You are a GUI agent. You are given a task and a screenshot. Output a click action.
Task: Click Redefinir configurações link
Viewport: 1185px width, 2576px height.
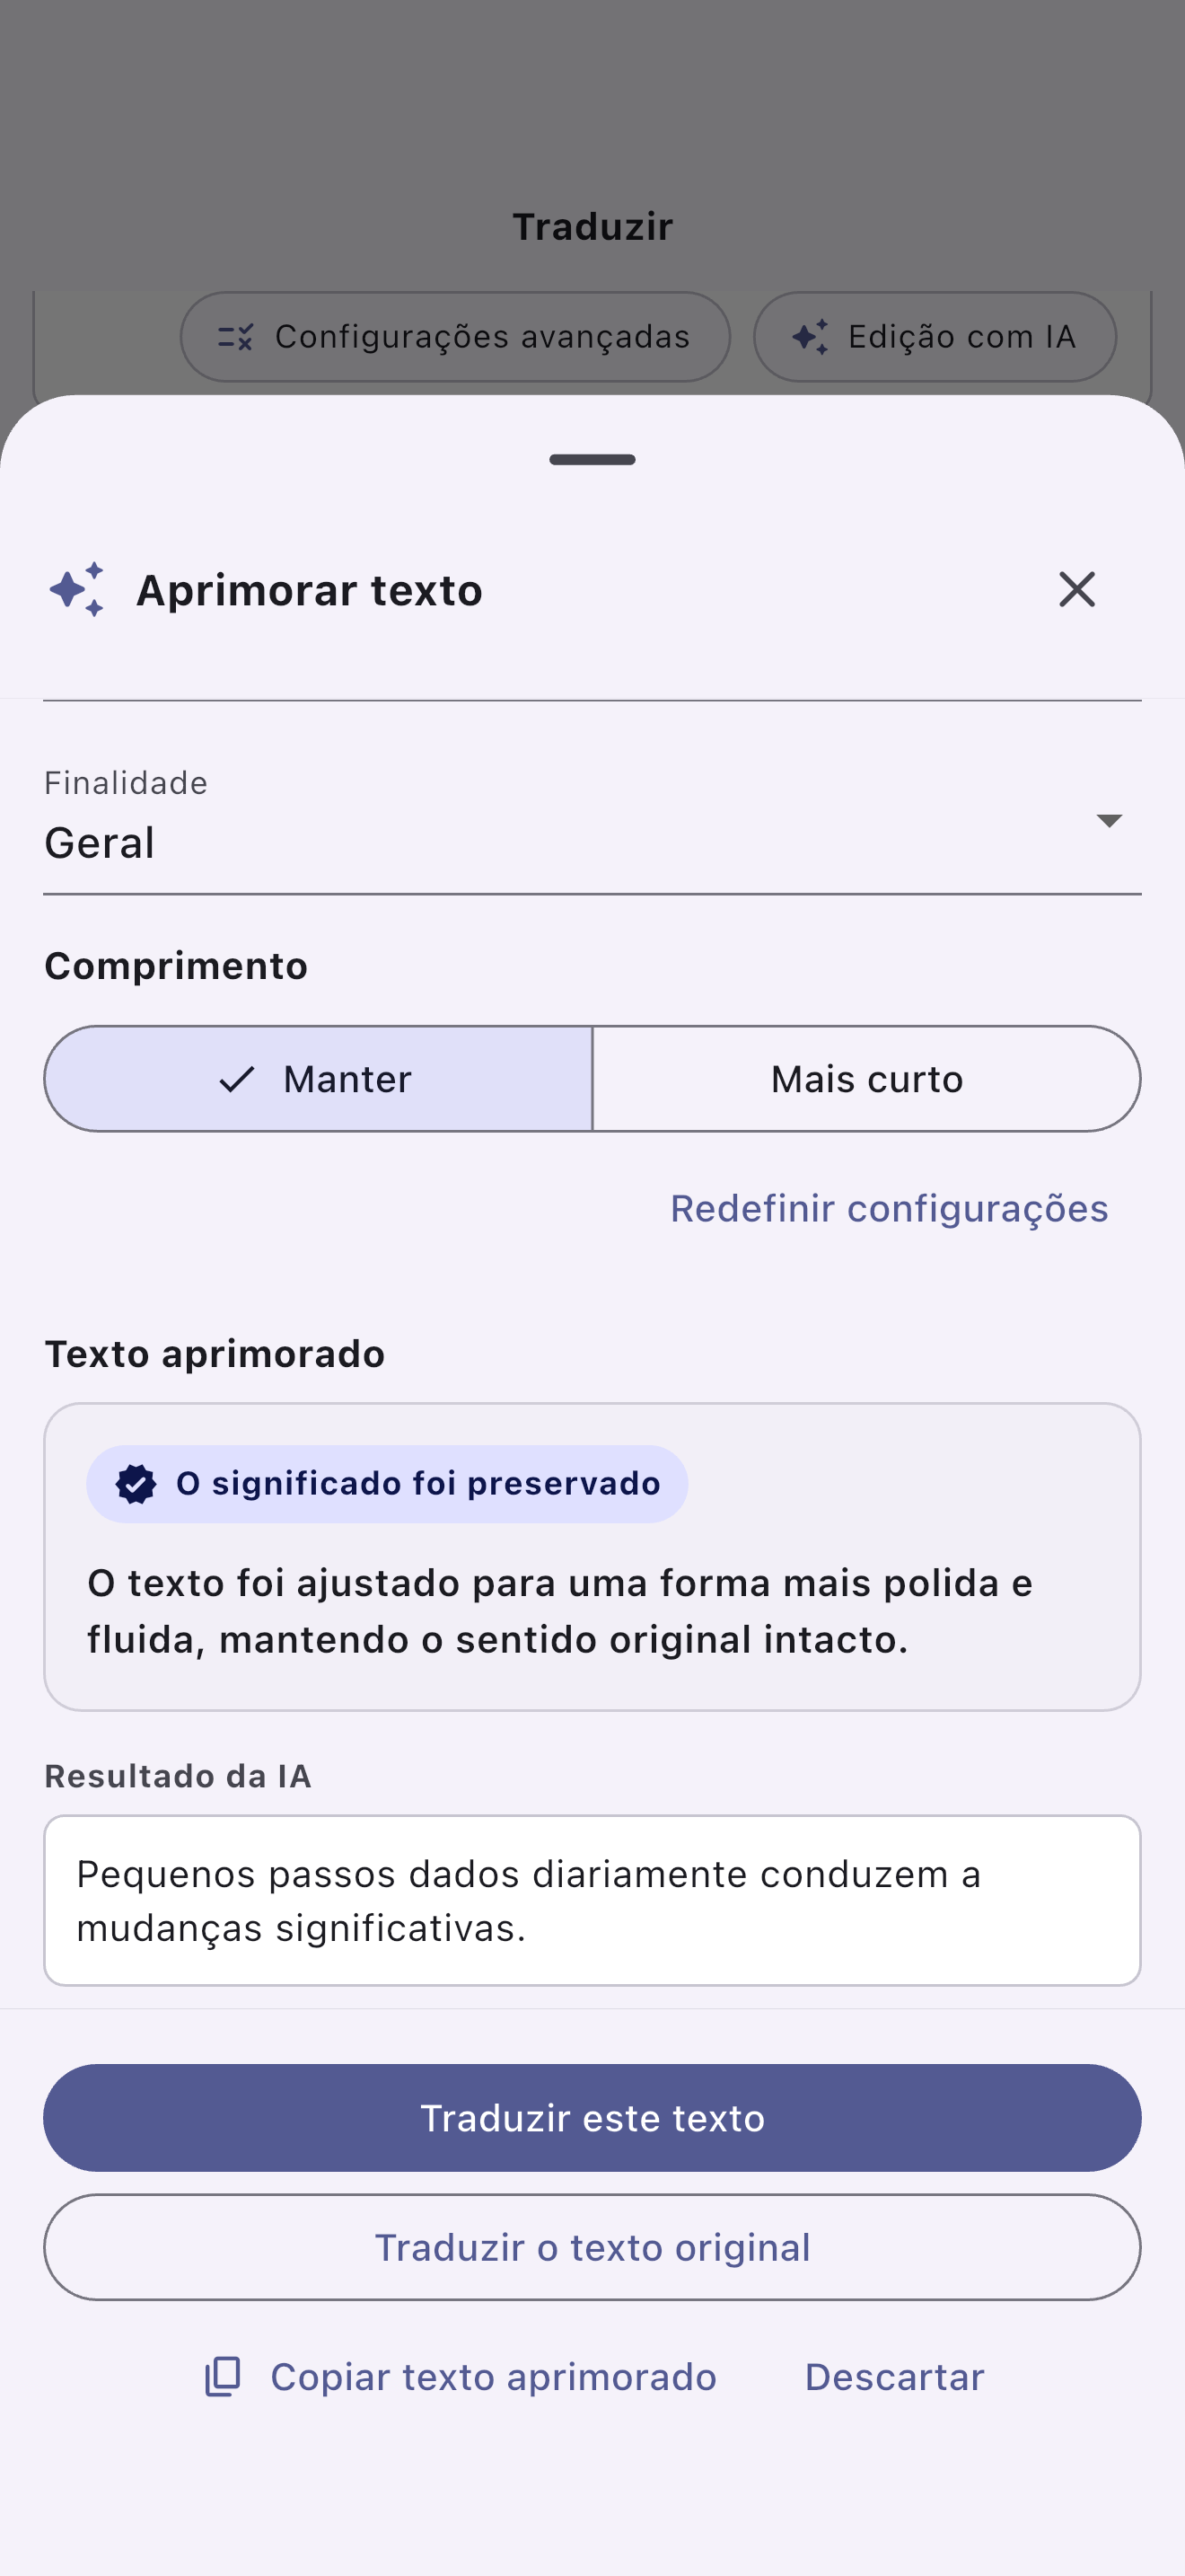[890, 1209]
